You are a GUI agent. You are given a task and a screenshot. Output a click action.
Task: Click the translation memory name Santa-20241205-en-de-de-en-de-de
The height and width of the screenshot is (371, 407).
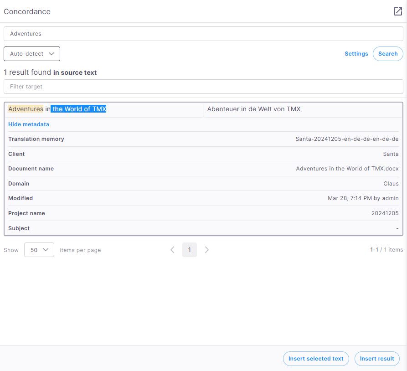pos(347,139)
